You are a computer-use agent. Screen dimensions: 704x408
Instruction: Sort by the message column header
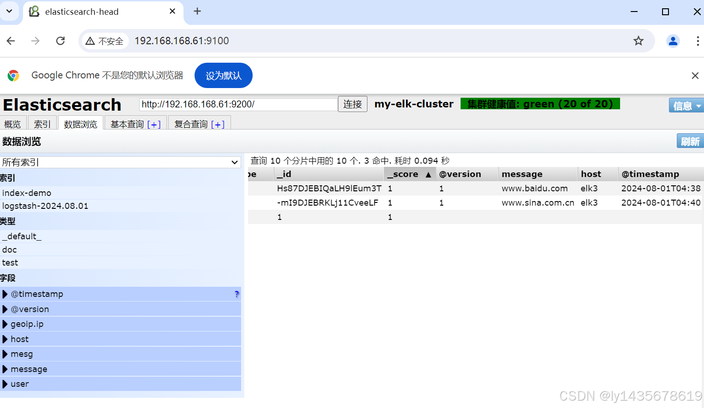538,174
